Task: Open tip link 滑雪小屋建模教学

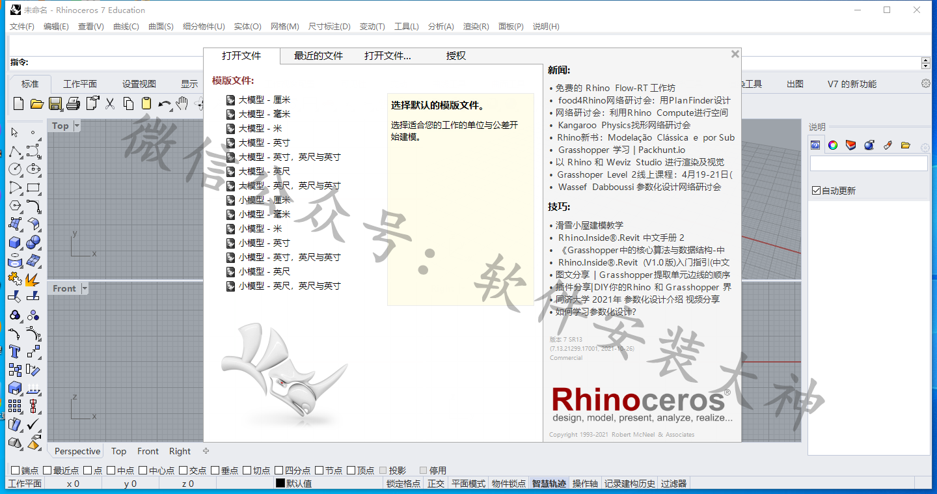Action: pos(589,225)
